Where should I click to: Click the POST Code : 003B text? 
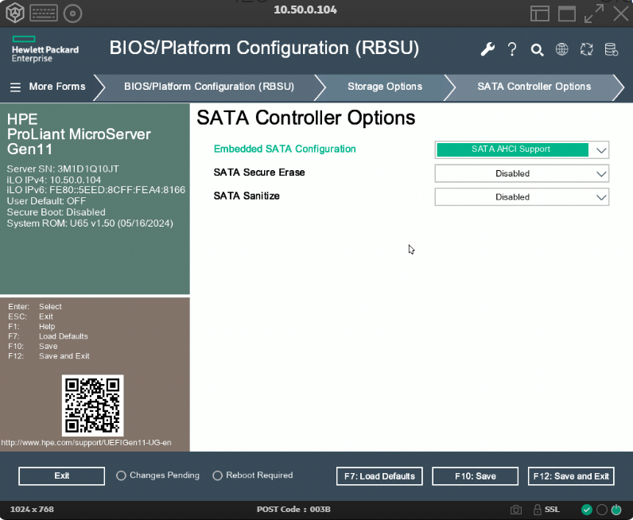coord(293,510)
